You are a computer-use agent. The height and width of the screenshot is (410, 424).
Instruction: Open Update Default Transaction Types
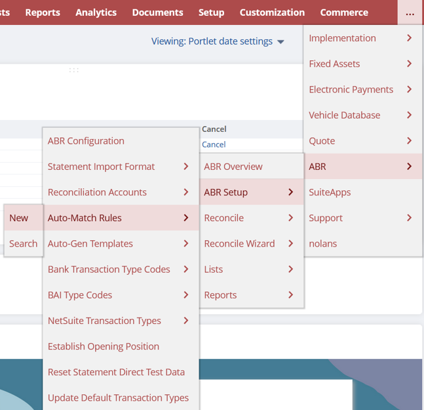point(118,398)
